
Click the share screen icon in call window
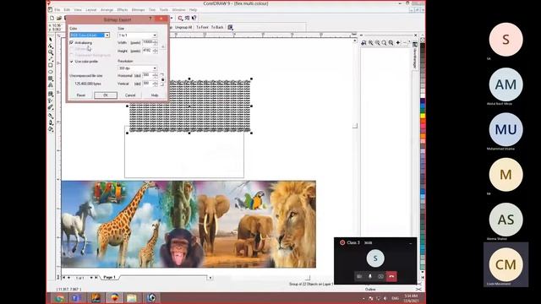click(x=381, y=276)
